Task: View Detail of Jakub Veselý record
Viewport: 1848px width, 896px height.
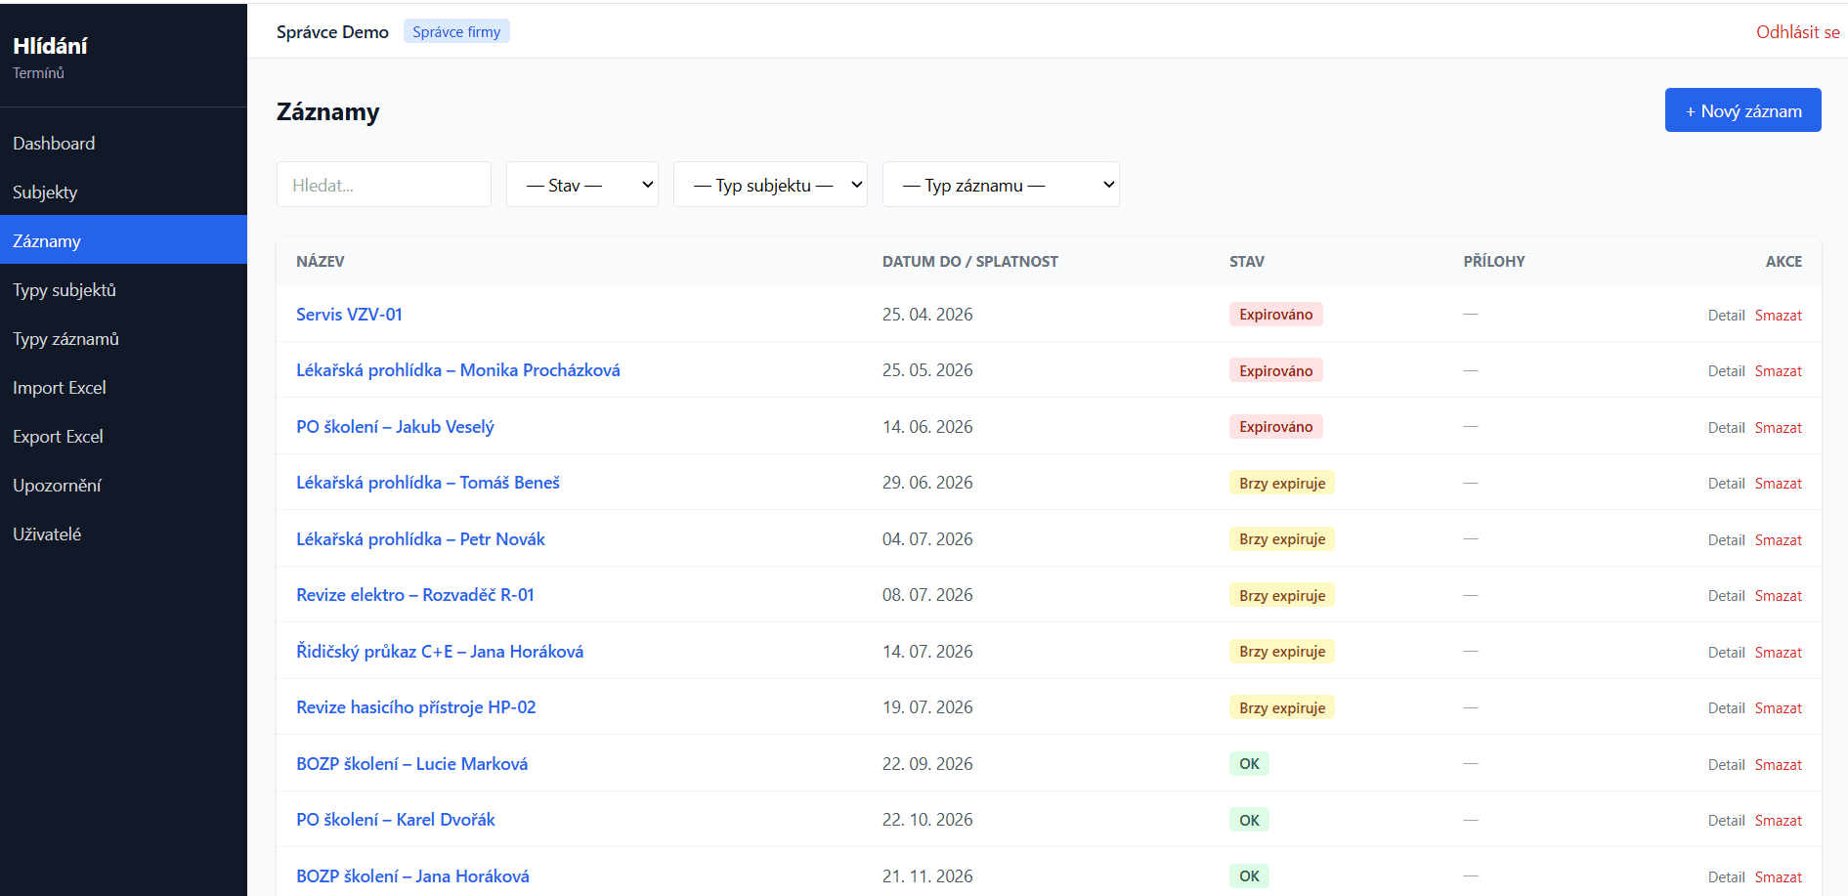Action: coord(1726,428)
